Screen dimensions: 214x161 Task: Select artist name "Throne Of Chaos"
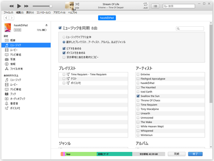(x=150, y=101)
